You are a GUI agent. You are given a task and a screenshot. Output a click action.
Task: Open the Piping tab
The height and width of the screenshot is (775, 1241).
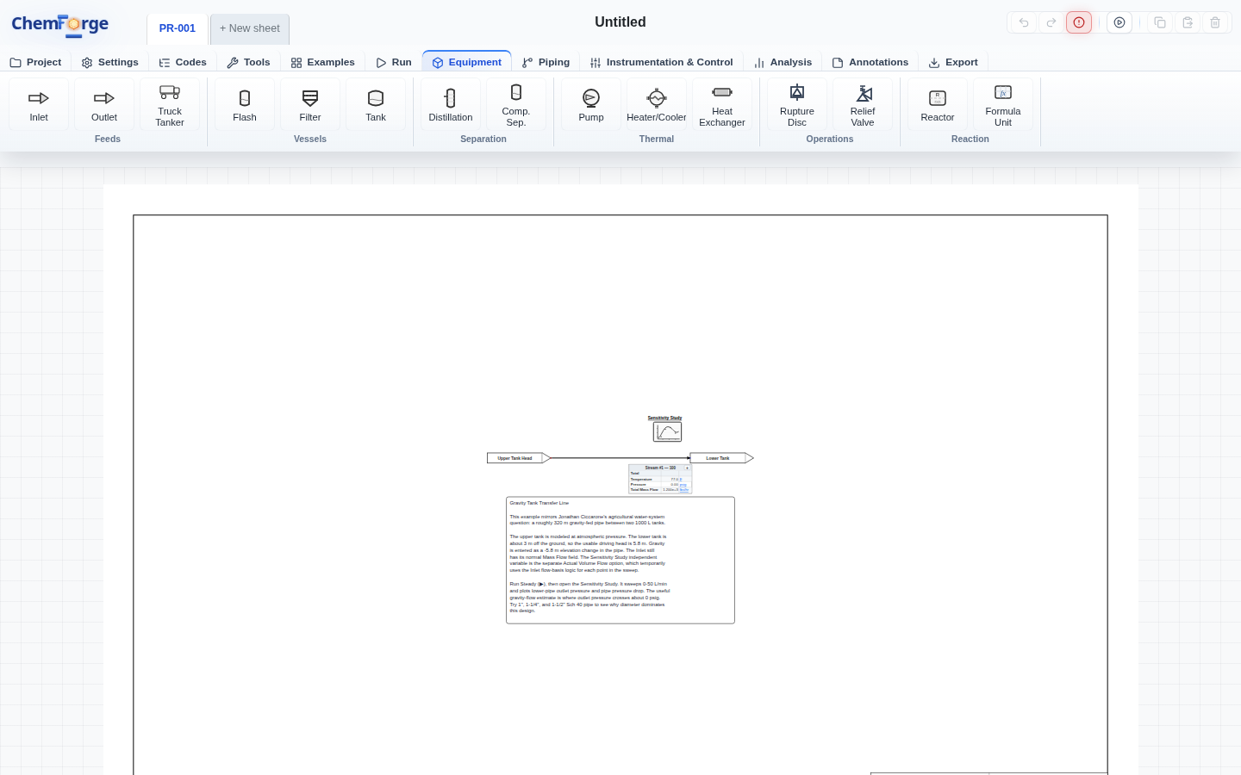pos(546,62)
